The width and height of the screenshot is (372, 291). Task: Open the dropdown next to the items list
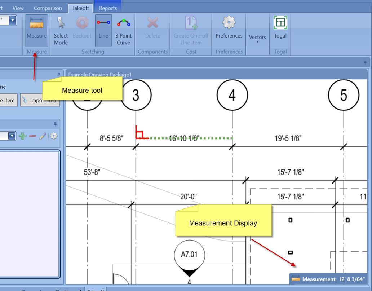[x=13, y=136]
